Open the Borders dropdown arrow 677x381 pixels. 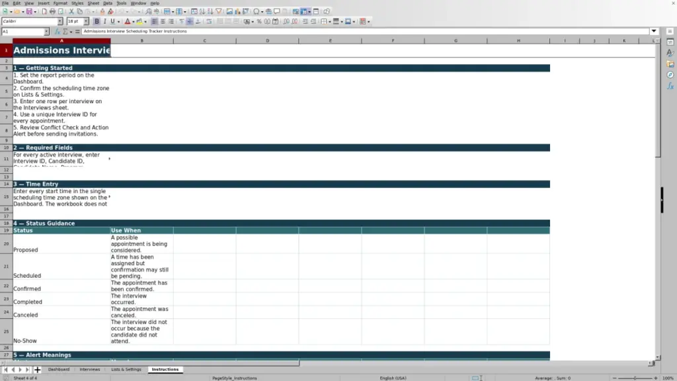coord(330,22)
